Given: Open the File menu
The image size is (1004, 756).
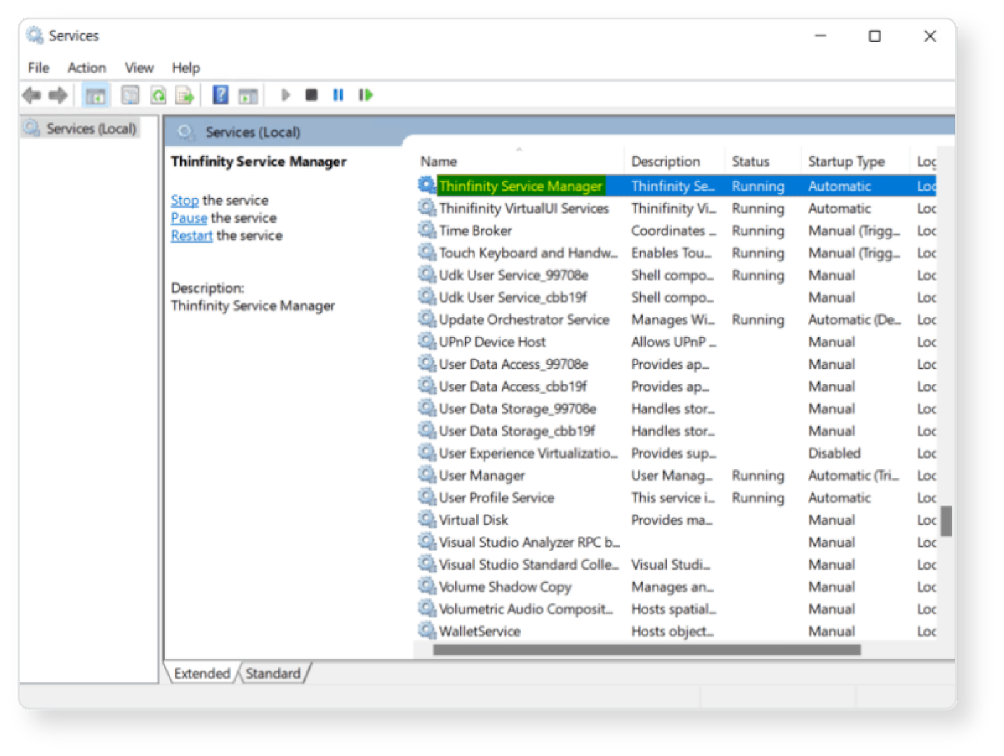Looking at the screenshot, I should [x=38, y=68].
